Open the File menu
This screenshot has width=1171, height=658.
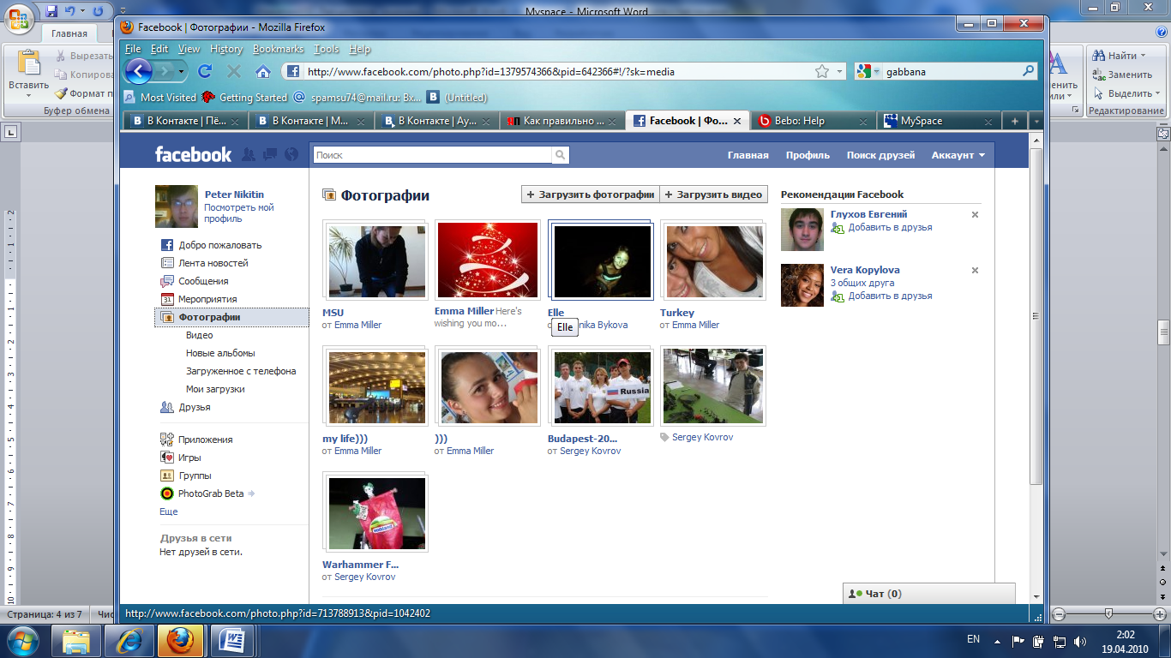[132, 49]
